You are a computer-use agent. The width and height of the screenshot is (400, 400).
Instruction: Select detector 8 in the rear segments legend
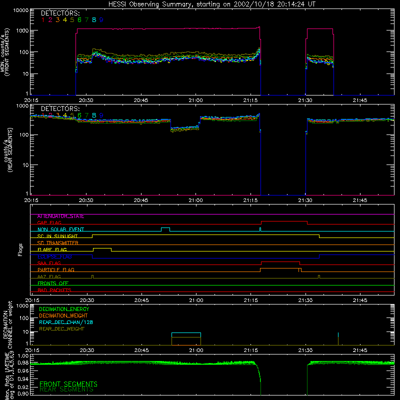94,115
